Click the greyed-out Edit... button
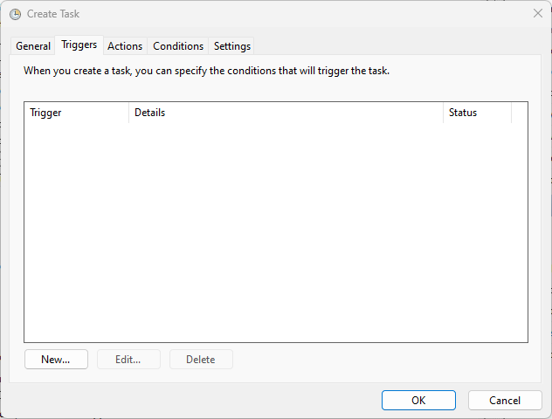 128,359
